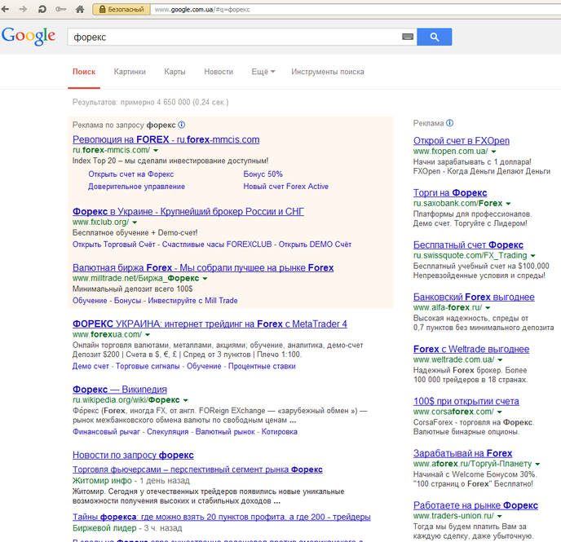Image resolution: width=561 pixels, height=542 pixels.
Task: Open news 'Торговля фьючерсами' article
Action: [x=197, y=469]
